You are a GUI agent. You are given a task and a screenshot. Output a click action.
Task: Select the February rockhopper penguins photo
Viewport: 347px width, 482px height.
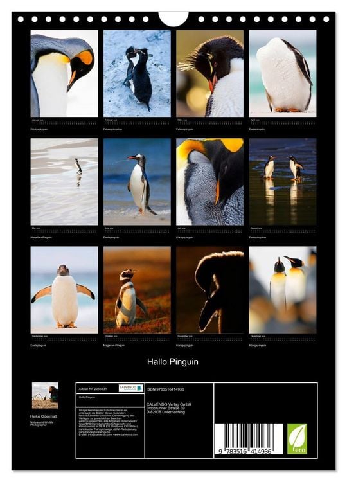tap(137, 73)
